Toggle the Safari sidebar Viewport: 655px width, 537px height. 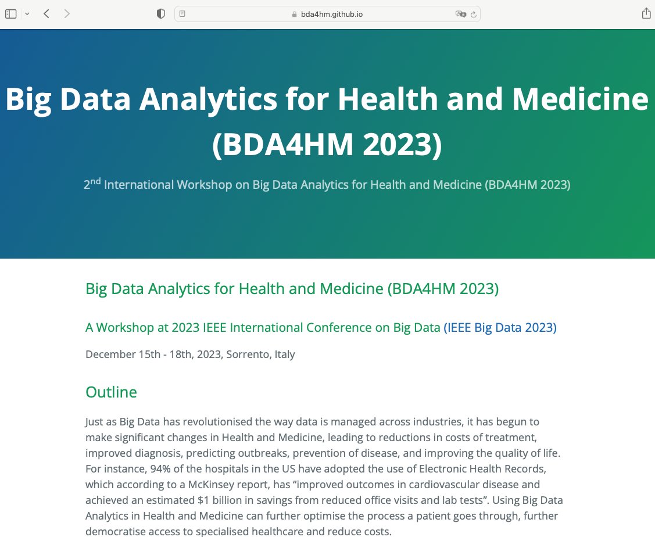click(x=10, y=13)
